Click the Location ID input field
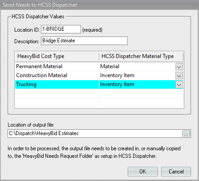Screen dimensions: 199x181 point(61,29)
